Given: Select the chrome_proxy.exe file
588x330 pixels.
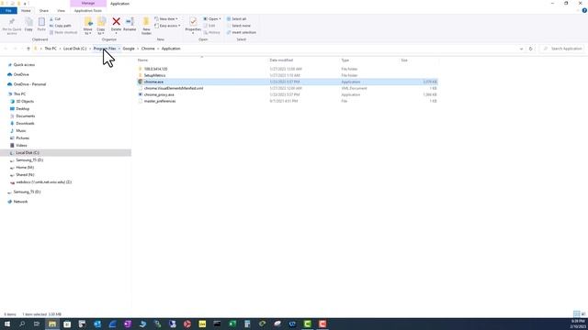Looking at the screenshot, I should tap(159, 95).
